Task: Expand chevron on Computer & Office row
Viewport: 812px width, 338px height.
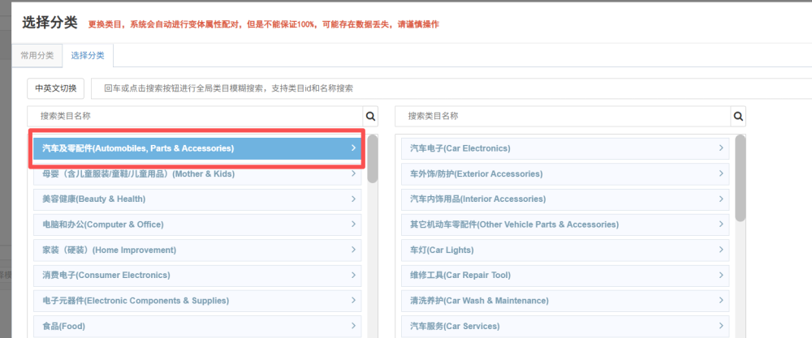Action: 353,225
